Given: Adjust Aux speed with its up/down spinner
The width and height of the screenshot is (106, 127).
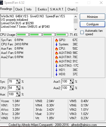Looking at the screenshot, I should 18,94.
